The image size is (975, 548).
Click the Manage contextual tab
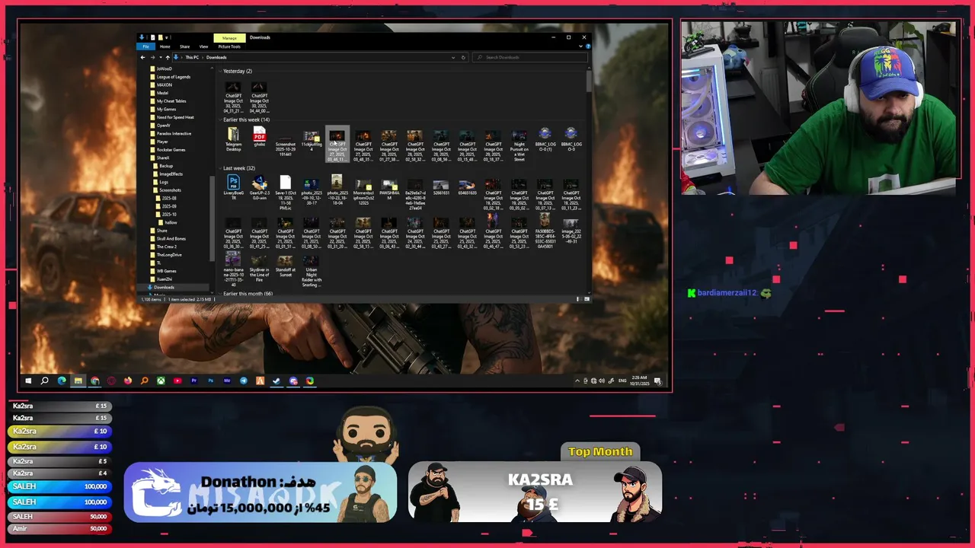coord(229,37)
